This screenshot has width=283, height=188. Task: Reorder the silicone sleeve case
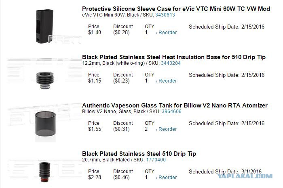point(167,33)
